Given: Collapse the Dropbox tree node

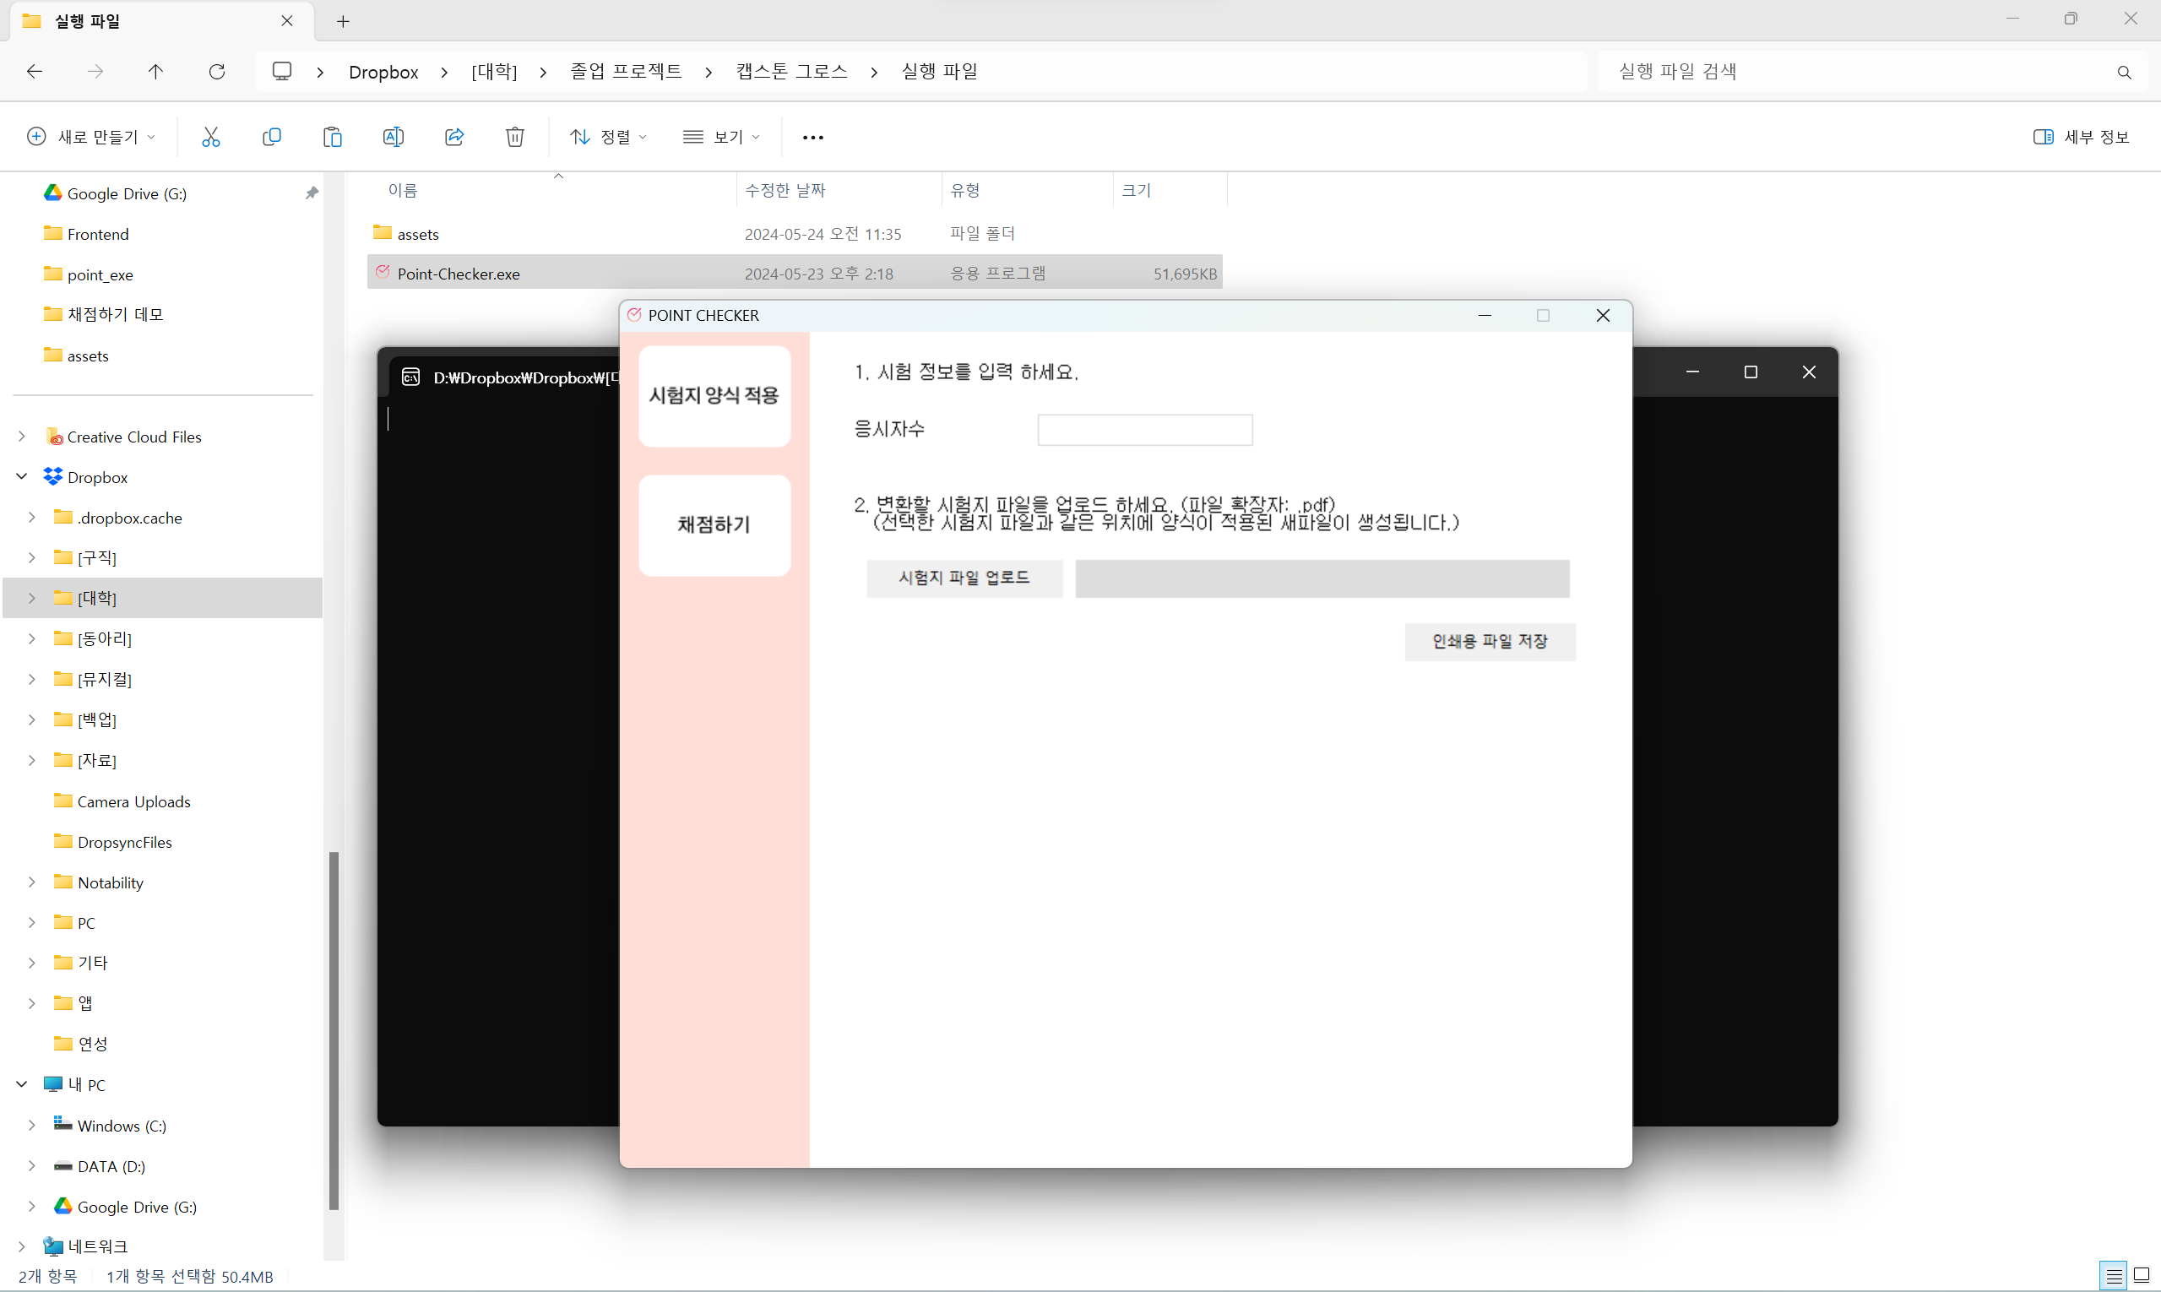Looking at the screenshot, I should click(x=22, y=476).
